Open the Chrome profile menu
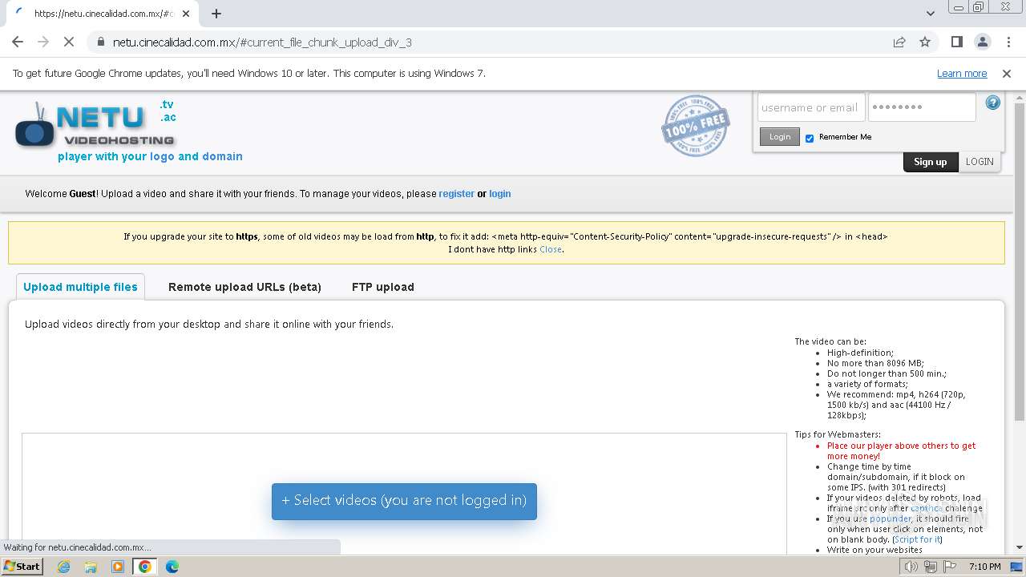The width and height of the screenshot is (1026, 577). coord(983,42)
